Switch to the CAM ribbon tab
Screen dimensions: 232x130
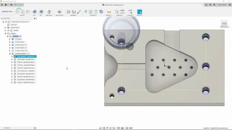tap(19, 8)
